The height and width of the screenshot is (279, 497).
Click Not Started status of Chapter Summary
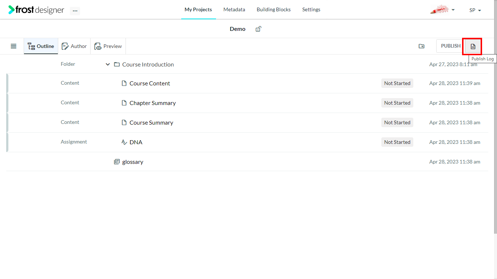tap(397, 103)
